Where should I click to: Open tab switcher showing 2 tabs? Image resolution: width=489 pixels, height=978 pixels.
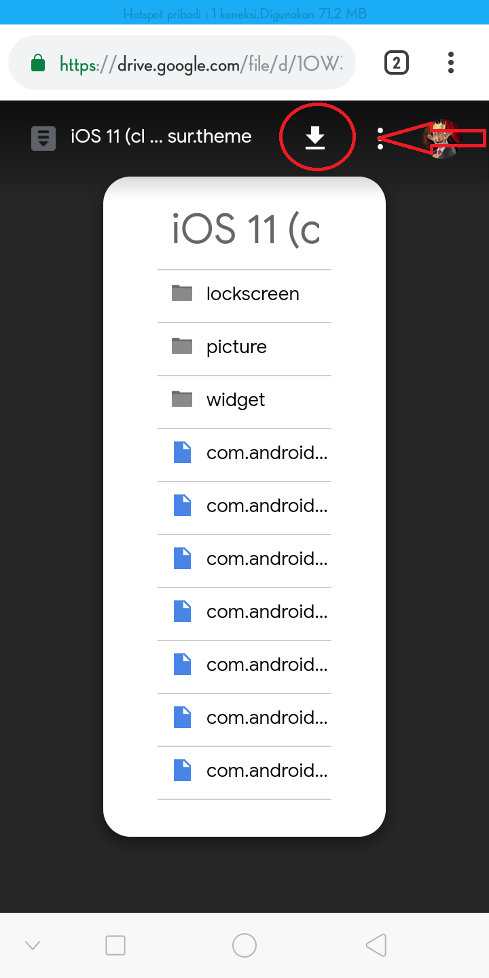pos(396,63)
